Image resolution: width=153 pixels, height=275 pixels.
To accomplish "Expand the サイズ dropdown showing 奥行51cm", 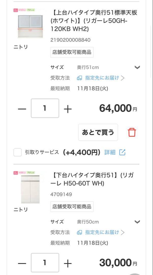I will [137, 67].
